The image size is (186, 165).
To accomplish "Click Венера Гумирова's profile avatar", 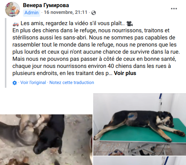I will click(12, 9).
